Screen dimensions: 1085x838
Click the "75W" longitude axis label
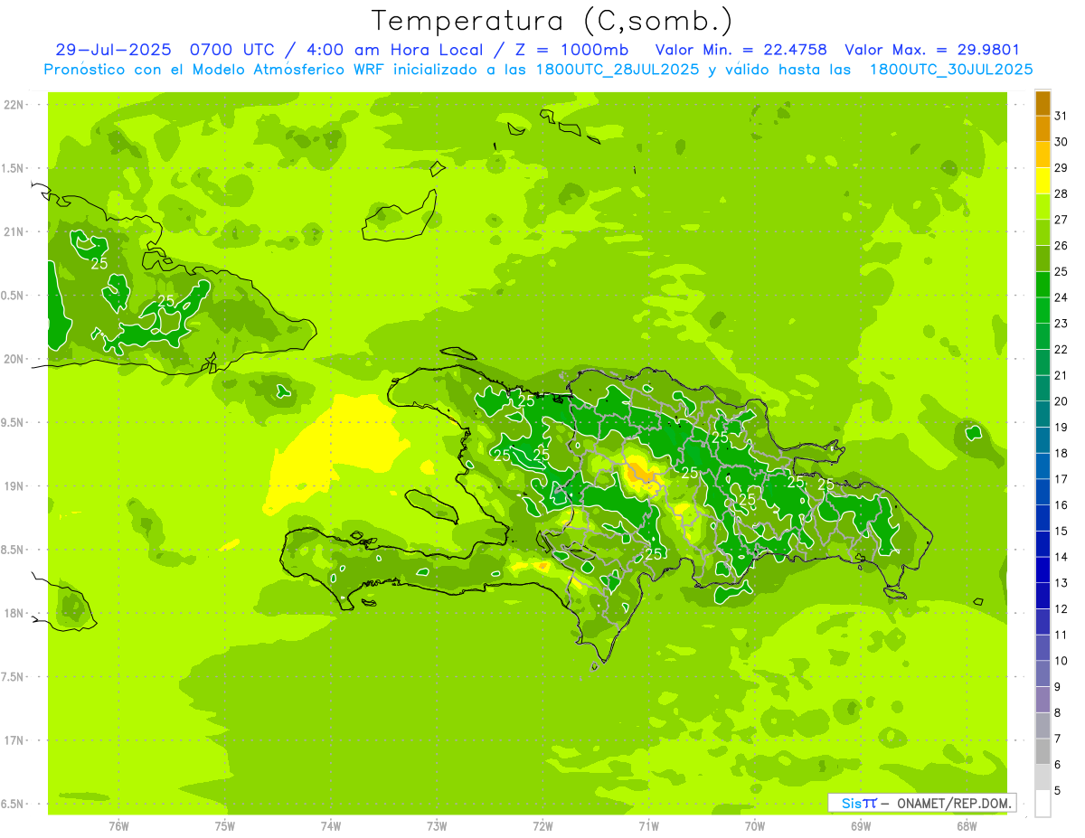pos(225,826)
